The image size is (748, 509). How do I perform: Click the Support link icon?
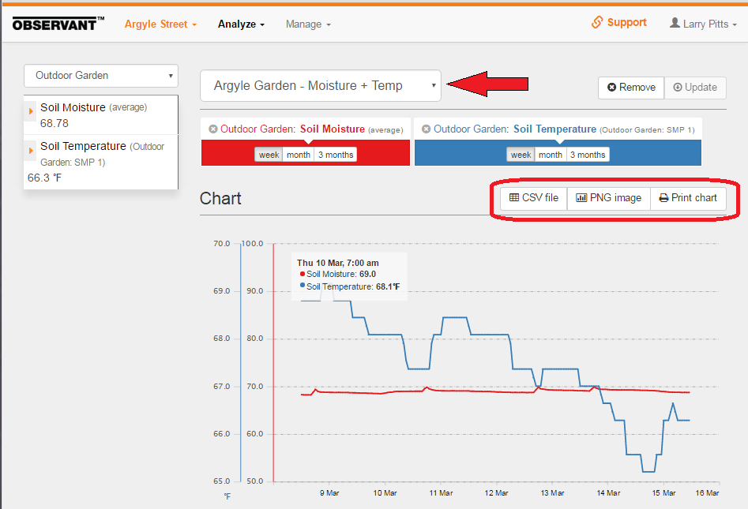point(597,23)
